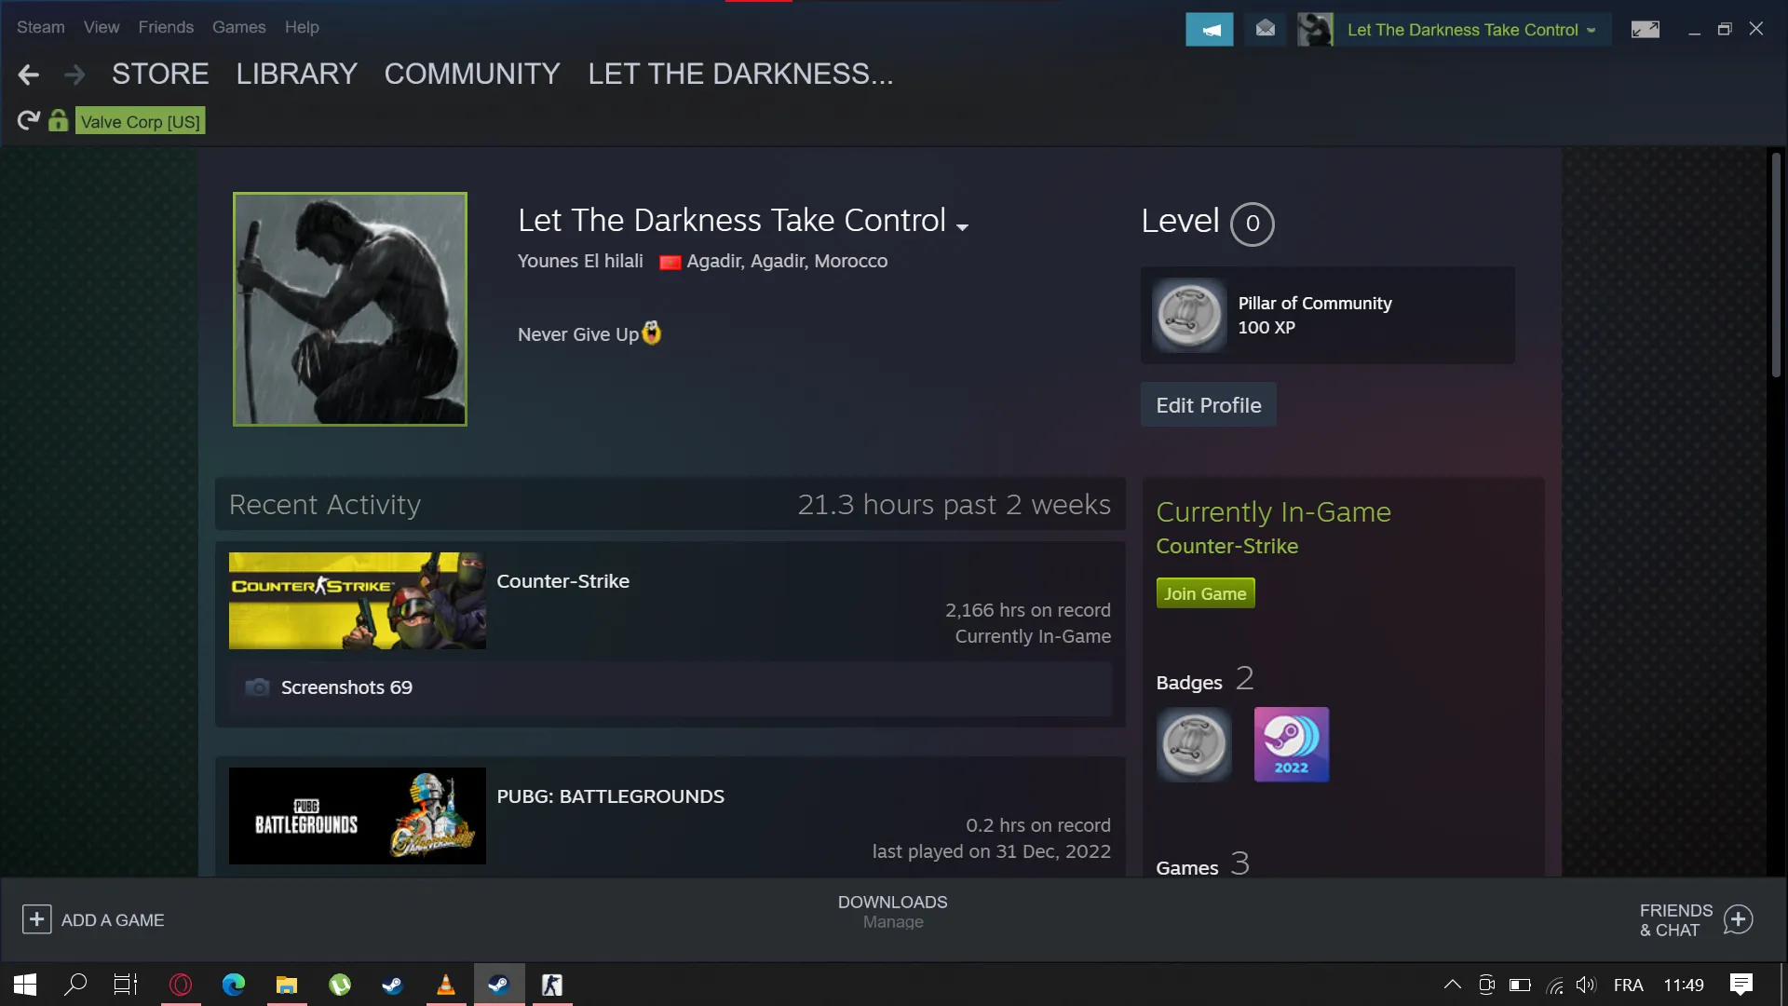Open uTorrent from taskbar
Image resolution: width=1788 pixels, height=1006 pixels.
(340, 985)
